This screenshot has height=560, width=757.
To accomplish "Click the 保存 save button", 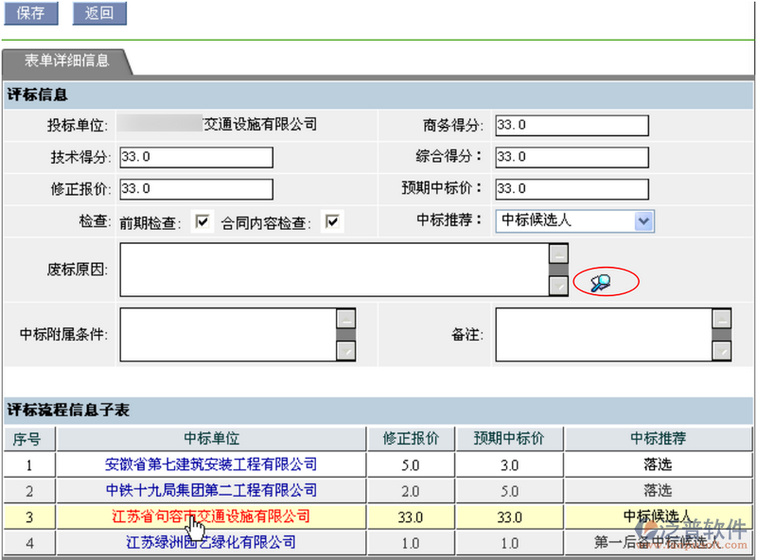I will [x=31, y=13].
